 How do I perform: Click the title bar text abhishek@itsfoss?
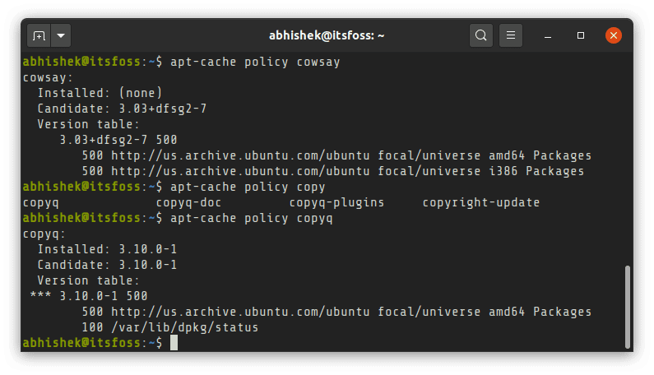click(327, 36)
